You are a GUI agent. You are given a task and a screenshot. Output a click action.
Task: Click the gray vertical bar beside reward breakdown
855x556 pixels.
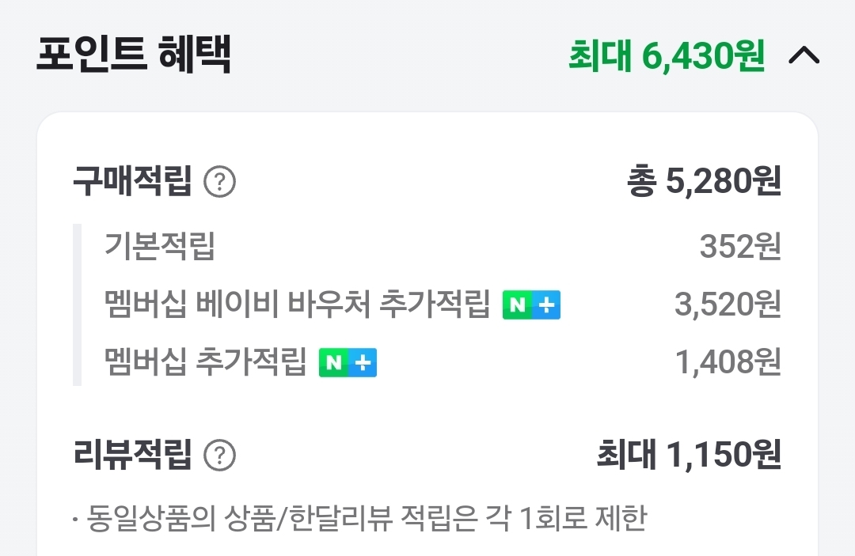(x=77, y=304)
